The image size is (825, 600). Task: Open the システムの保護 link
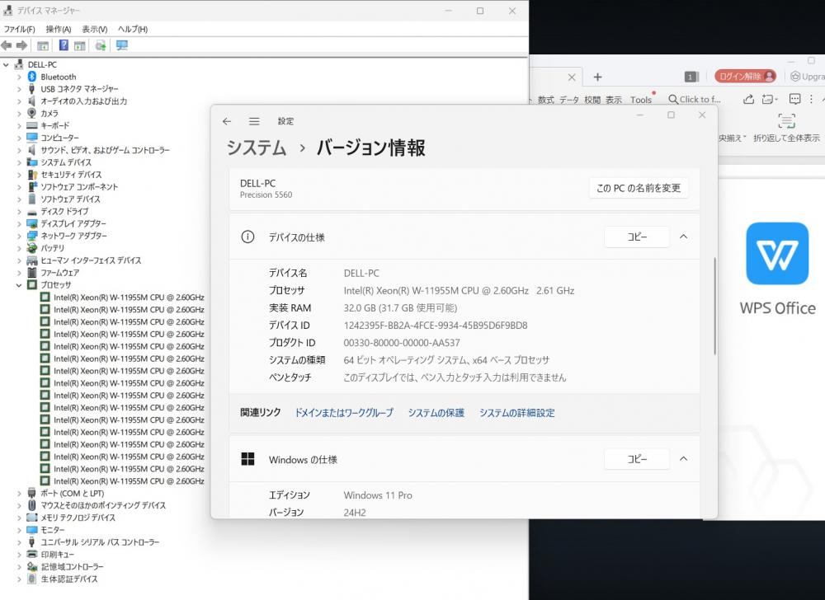click(x=436, y=413)
